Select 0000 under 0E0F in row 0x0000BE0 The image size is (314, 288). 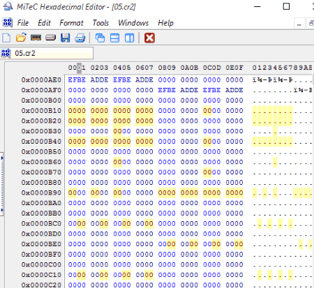tap(234, 244)
